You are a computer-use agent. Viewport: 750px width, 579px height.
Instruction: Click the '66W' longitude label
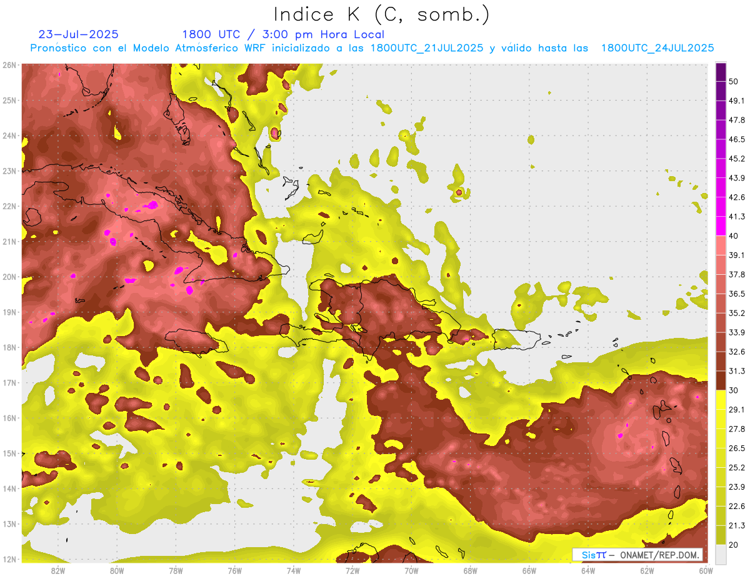point(529,570)
